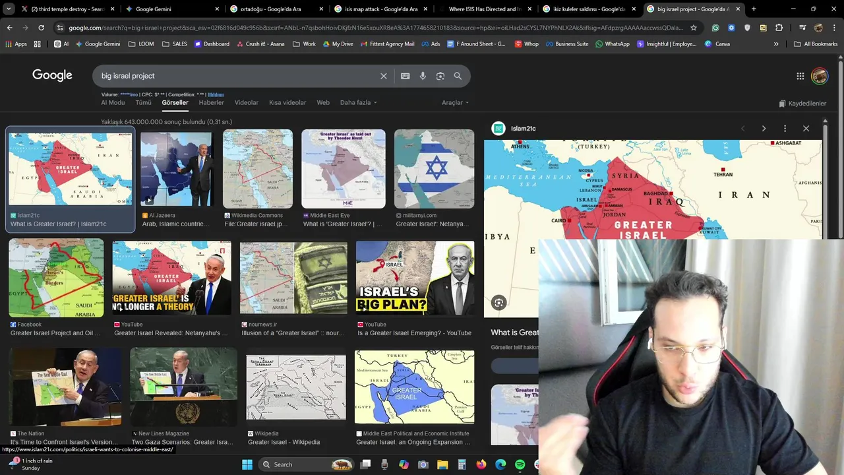This screenshot has width=844, height=475.
Task: Submit the search with the magnifier icon
Action: point(458,76)
